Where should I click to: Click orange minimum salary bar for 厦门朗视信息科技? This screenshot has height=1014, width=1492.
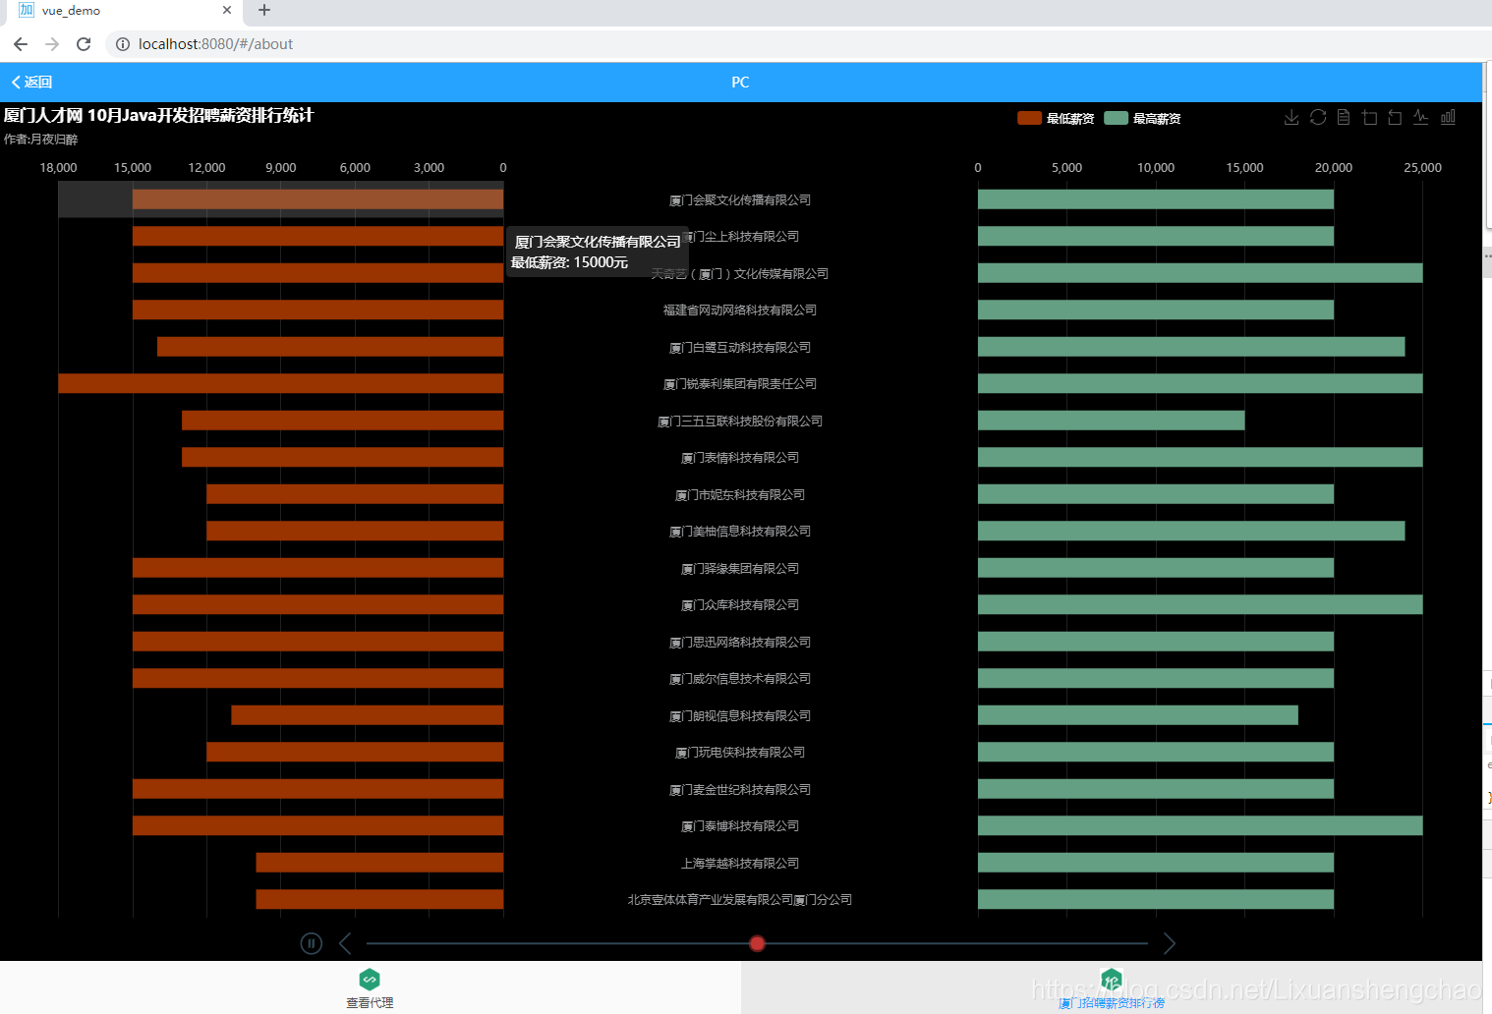pyautogui.click(x=368, y=715)
